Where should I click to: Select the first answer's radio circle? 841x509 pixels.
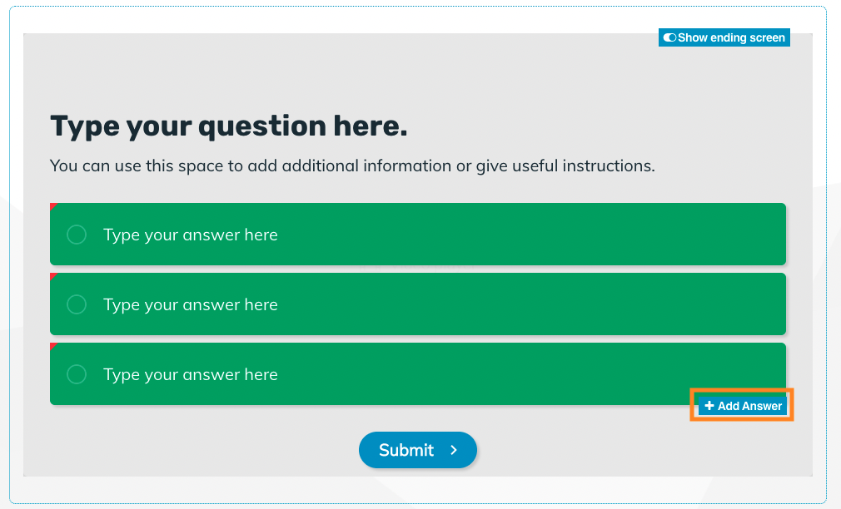click(x=77, y=235)
